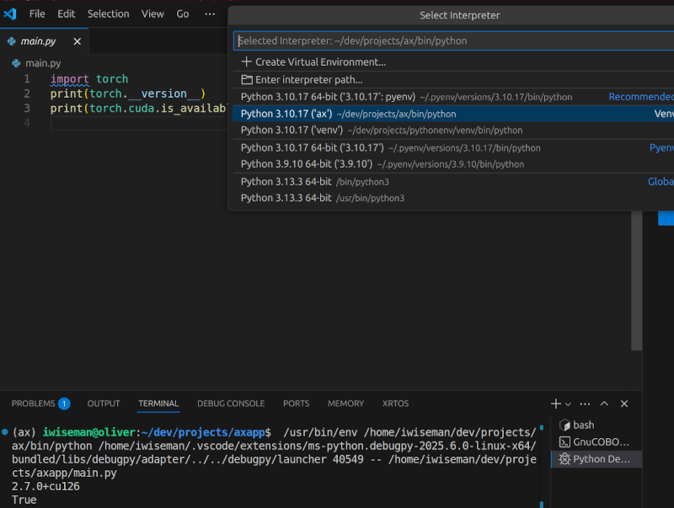The height and width of the screenshot is (508, 674).
Task: Switch to the XRTOS panel tab
Action: 395,404
